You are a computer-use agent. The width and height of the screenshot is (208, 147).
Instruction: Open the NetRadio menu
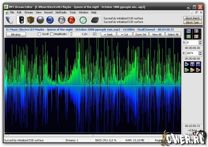click(61, 13)
